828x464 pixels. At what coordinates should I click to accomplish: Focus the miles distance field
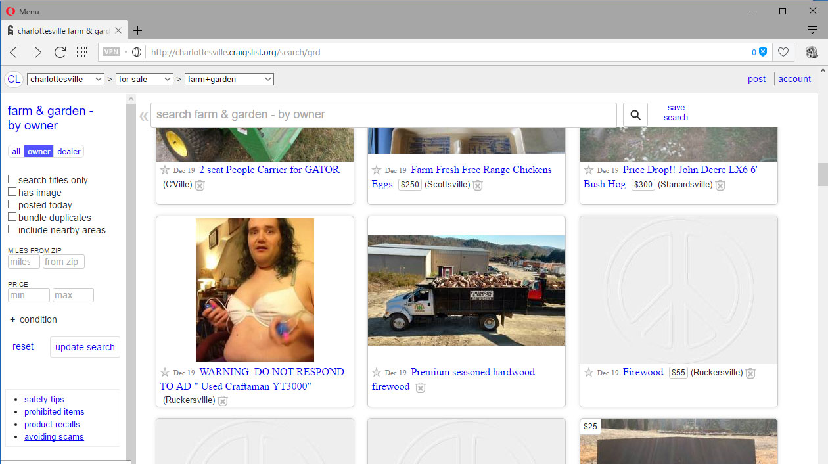coord(24,262)
